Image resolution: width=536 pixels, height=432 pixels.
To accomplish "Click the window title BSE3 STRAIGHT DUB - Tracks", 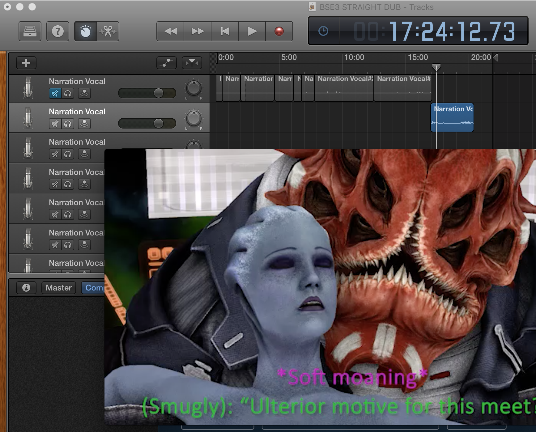I will [x=376, y=7].
